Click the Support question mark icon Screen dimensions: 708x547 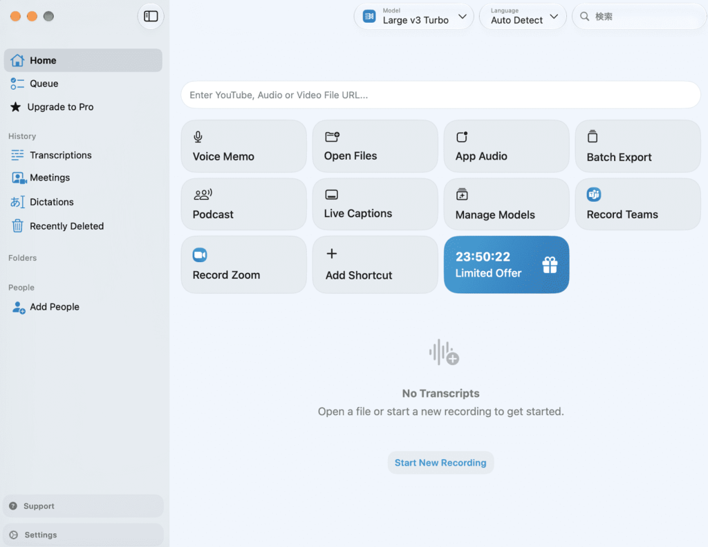13,506
